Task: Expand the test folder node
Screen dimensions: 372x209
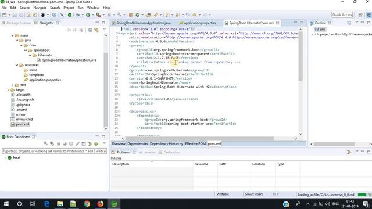Action: pos(12,85)
